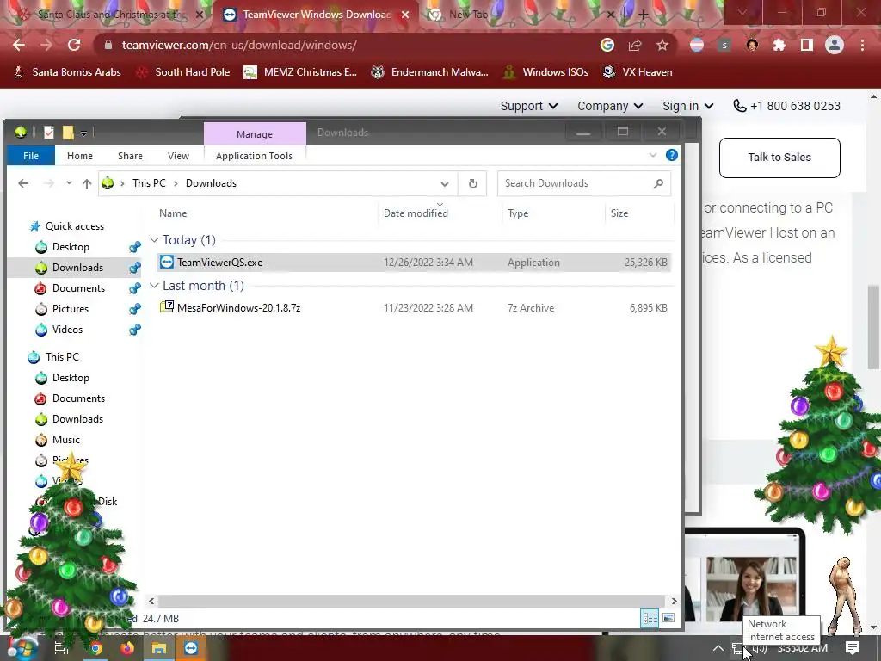881x661 pixels.
Task: Click the Talk to Sales button
Action: (x=779, y=158)
